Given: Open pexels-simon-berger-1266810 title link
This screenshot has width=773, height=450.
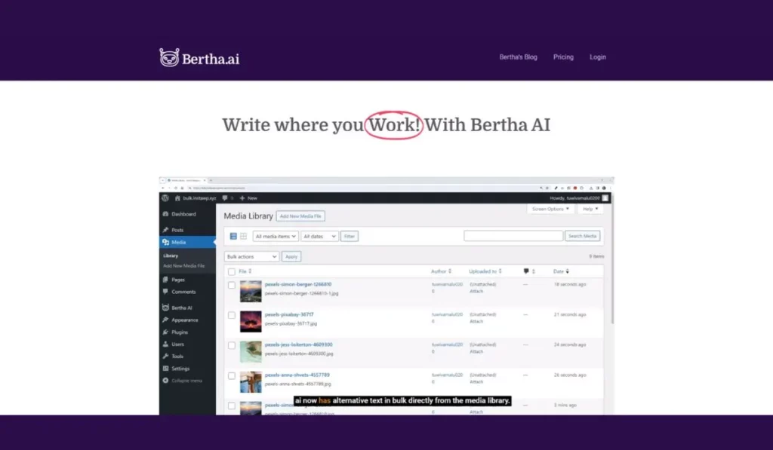Looking at the screenshot, I should (298, 284).
